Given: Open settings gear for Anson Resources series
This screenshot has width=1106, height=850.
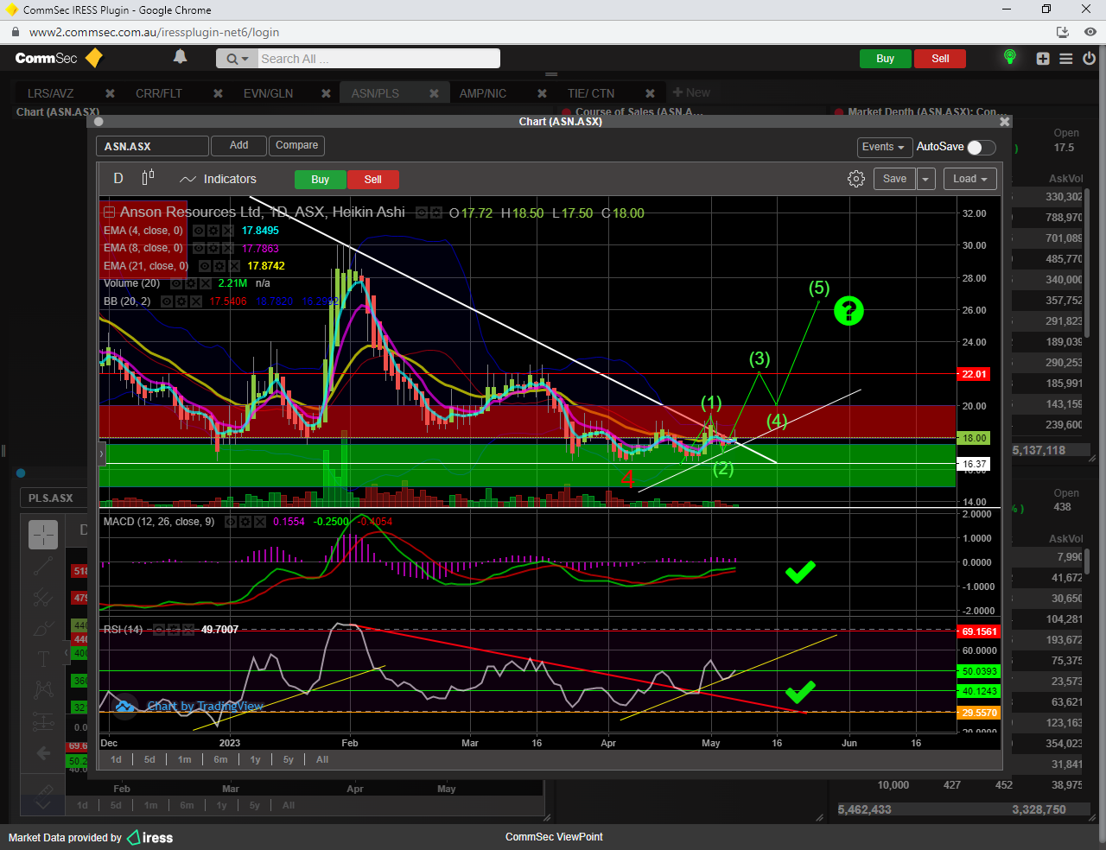Looking at the screenshot, I should (436, 212).
